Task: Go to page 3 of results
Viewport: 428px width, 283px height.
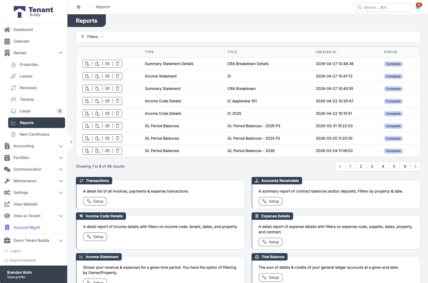Action: (x=372, y=166)
